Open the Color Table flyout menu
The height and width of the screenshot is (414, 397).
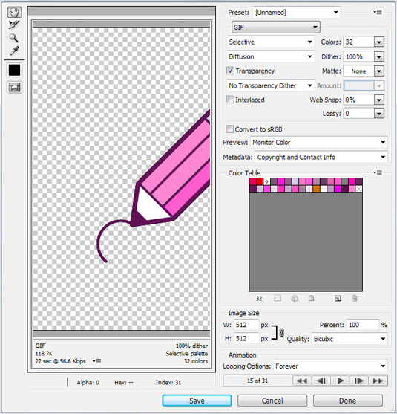[378, 172]
